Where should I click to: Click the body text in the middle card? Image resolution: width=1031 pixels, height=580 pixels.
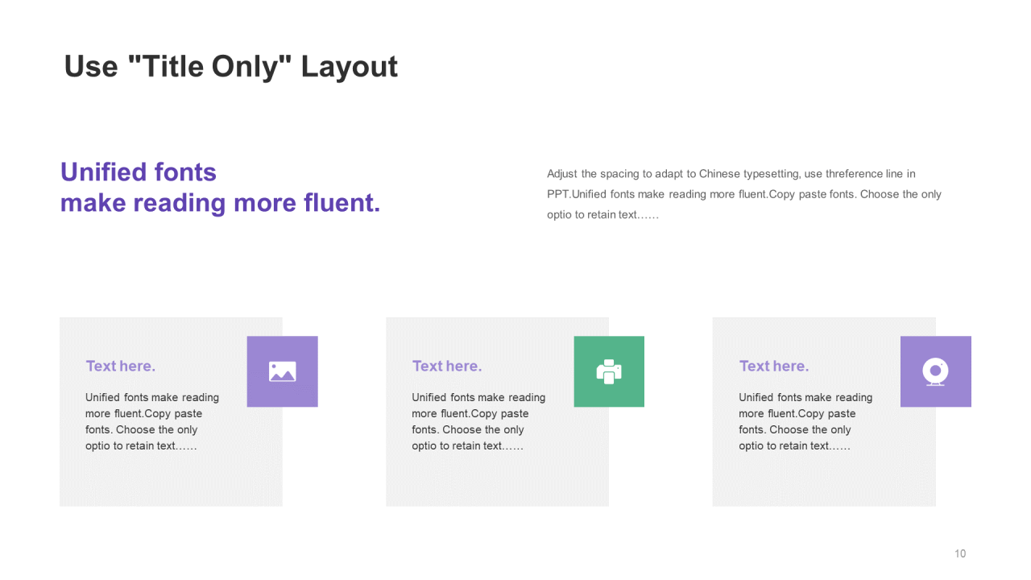click(x=478, y=421)
